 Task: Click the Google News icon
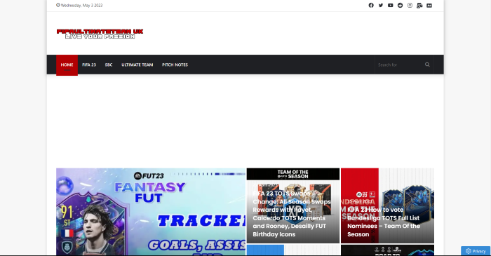419,6
